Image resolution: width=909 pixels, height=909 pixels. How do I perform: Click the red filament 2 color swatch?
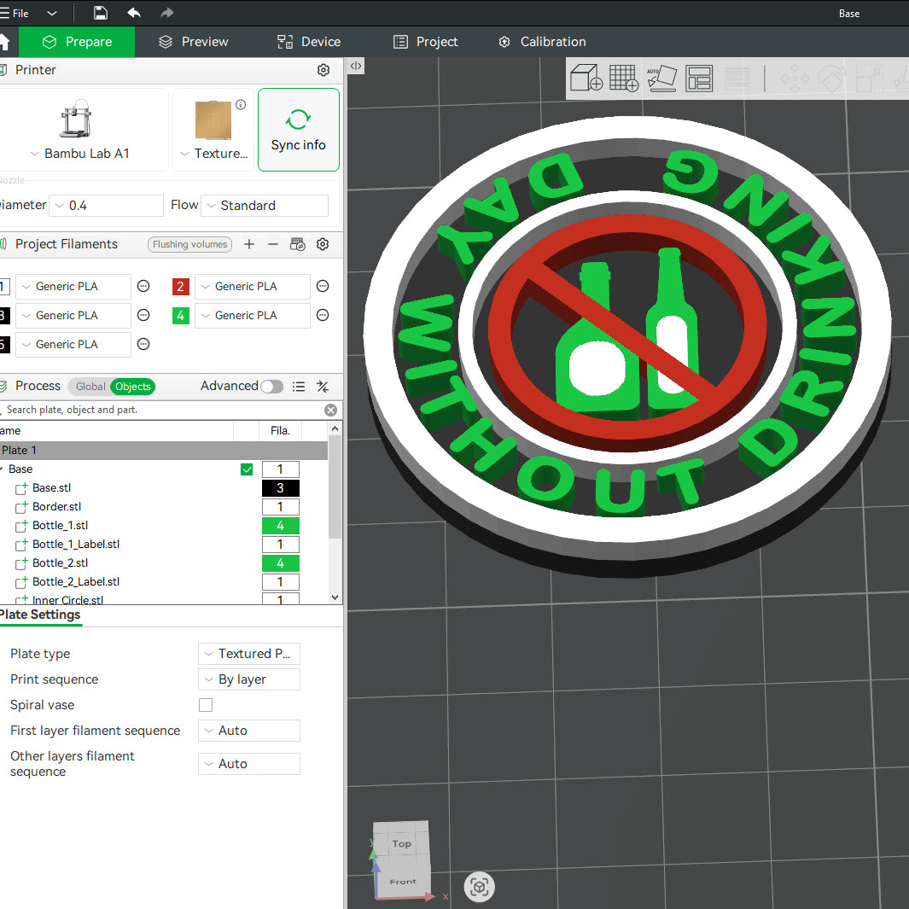coord(180,287)
